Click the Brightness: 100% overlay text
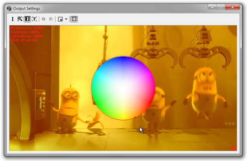Screen dimensions: 247x161 coord(27,28)
